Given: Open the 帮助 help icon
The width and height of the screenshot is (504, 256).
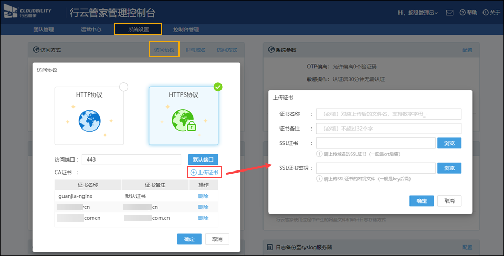Looking at the screenshot, I should click(463, 13).
